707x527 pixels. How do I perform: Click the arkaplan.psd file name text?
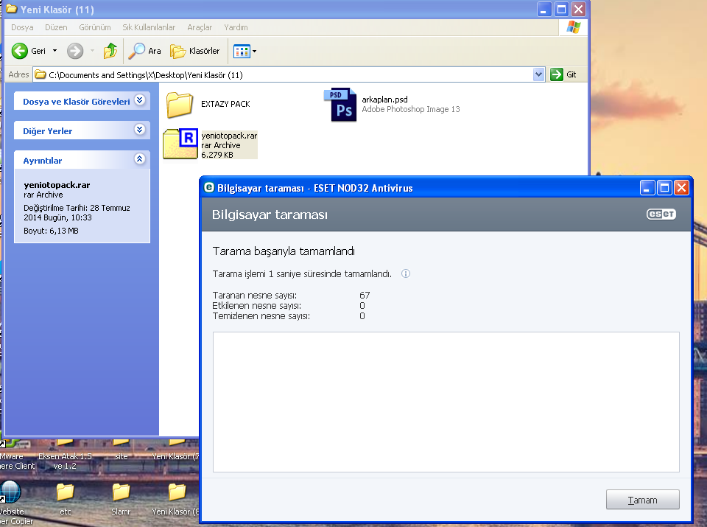click(384, 100)
